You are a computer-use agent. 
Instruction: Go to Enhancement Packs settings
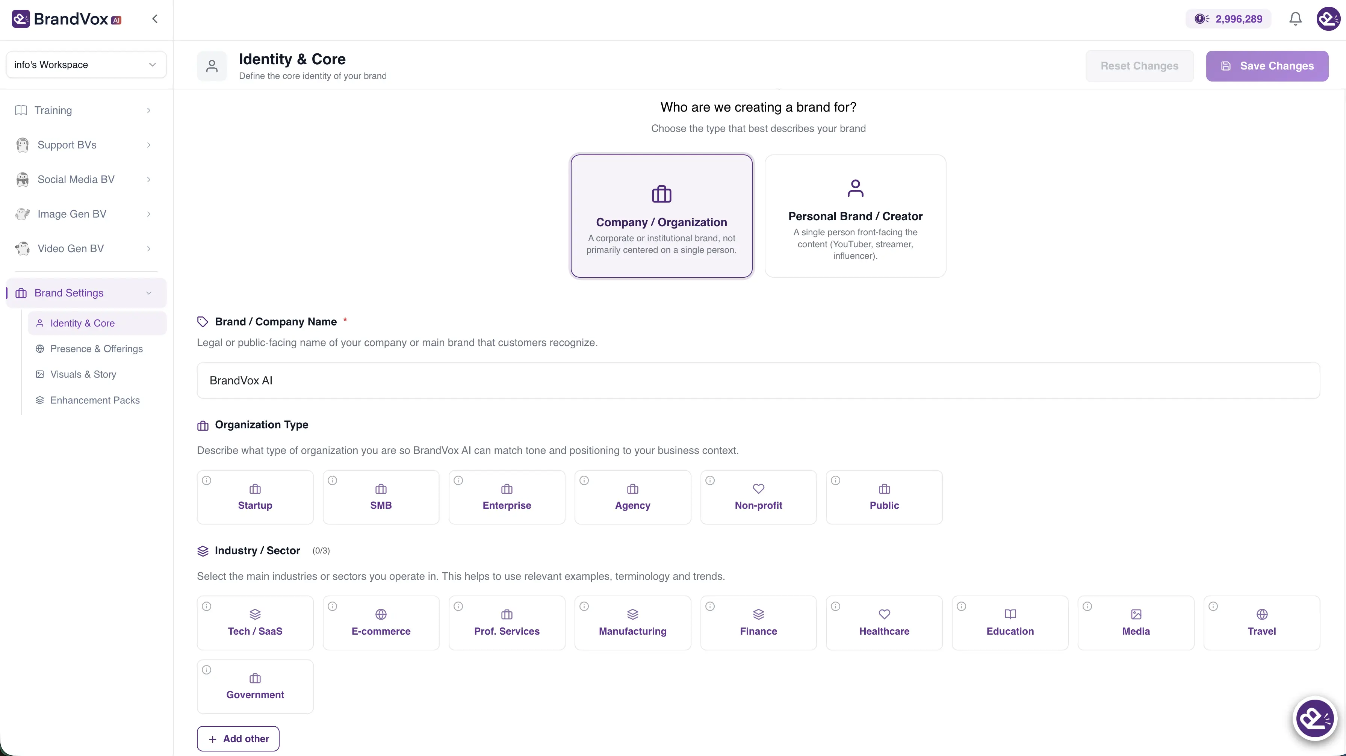(x=97, y=400)
